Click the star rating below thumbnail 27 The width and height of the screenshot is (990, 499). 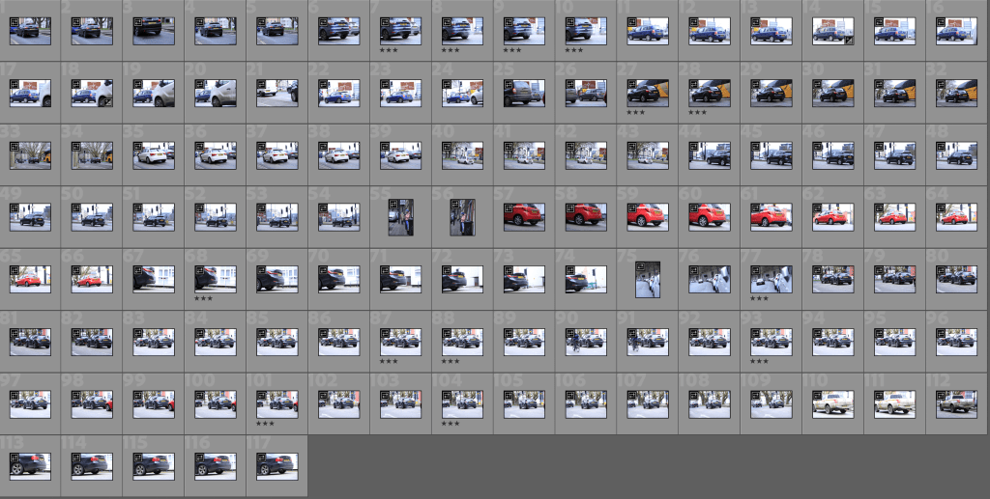click(636, 112)
